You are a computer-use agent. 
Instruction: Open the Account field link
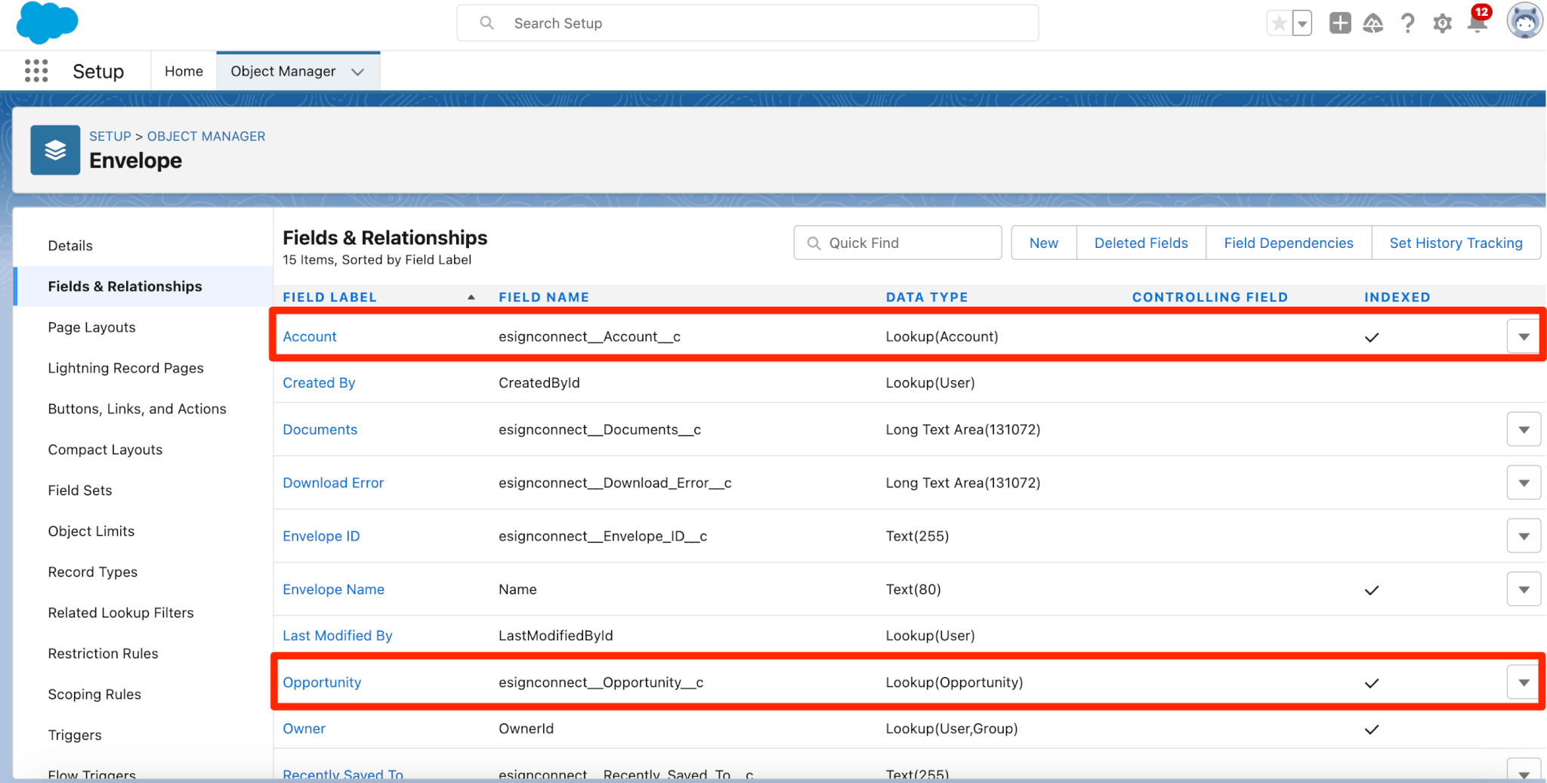coord(310,336)
